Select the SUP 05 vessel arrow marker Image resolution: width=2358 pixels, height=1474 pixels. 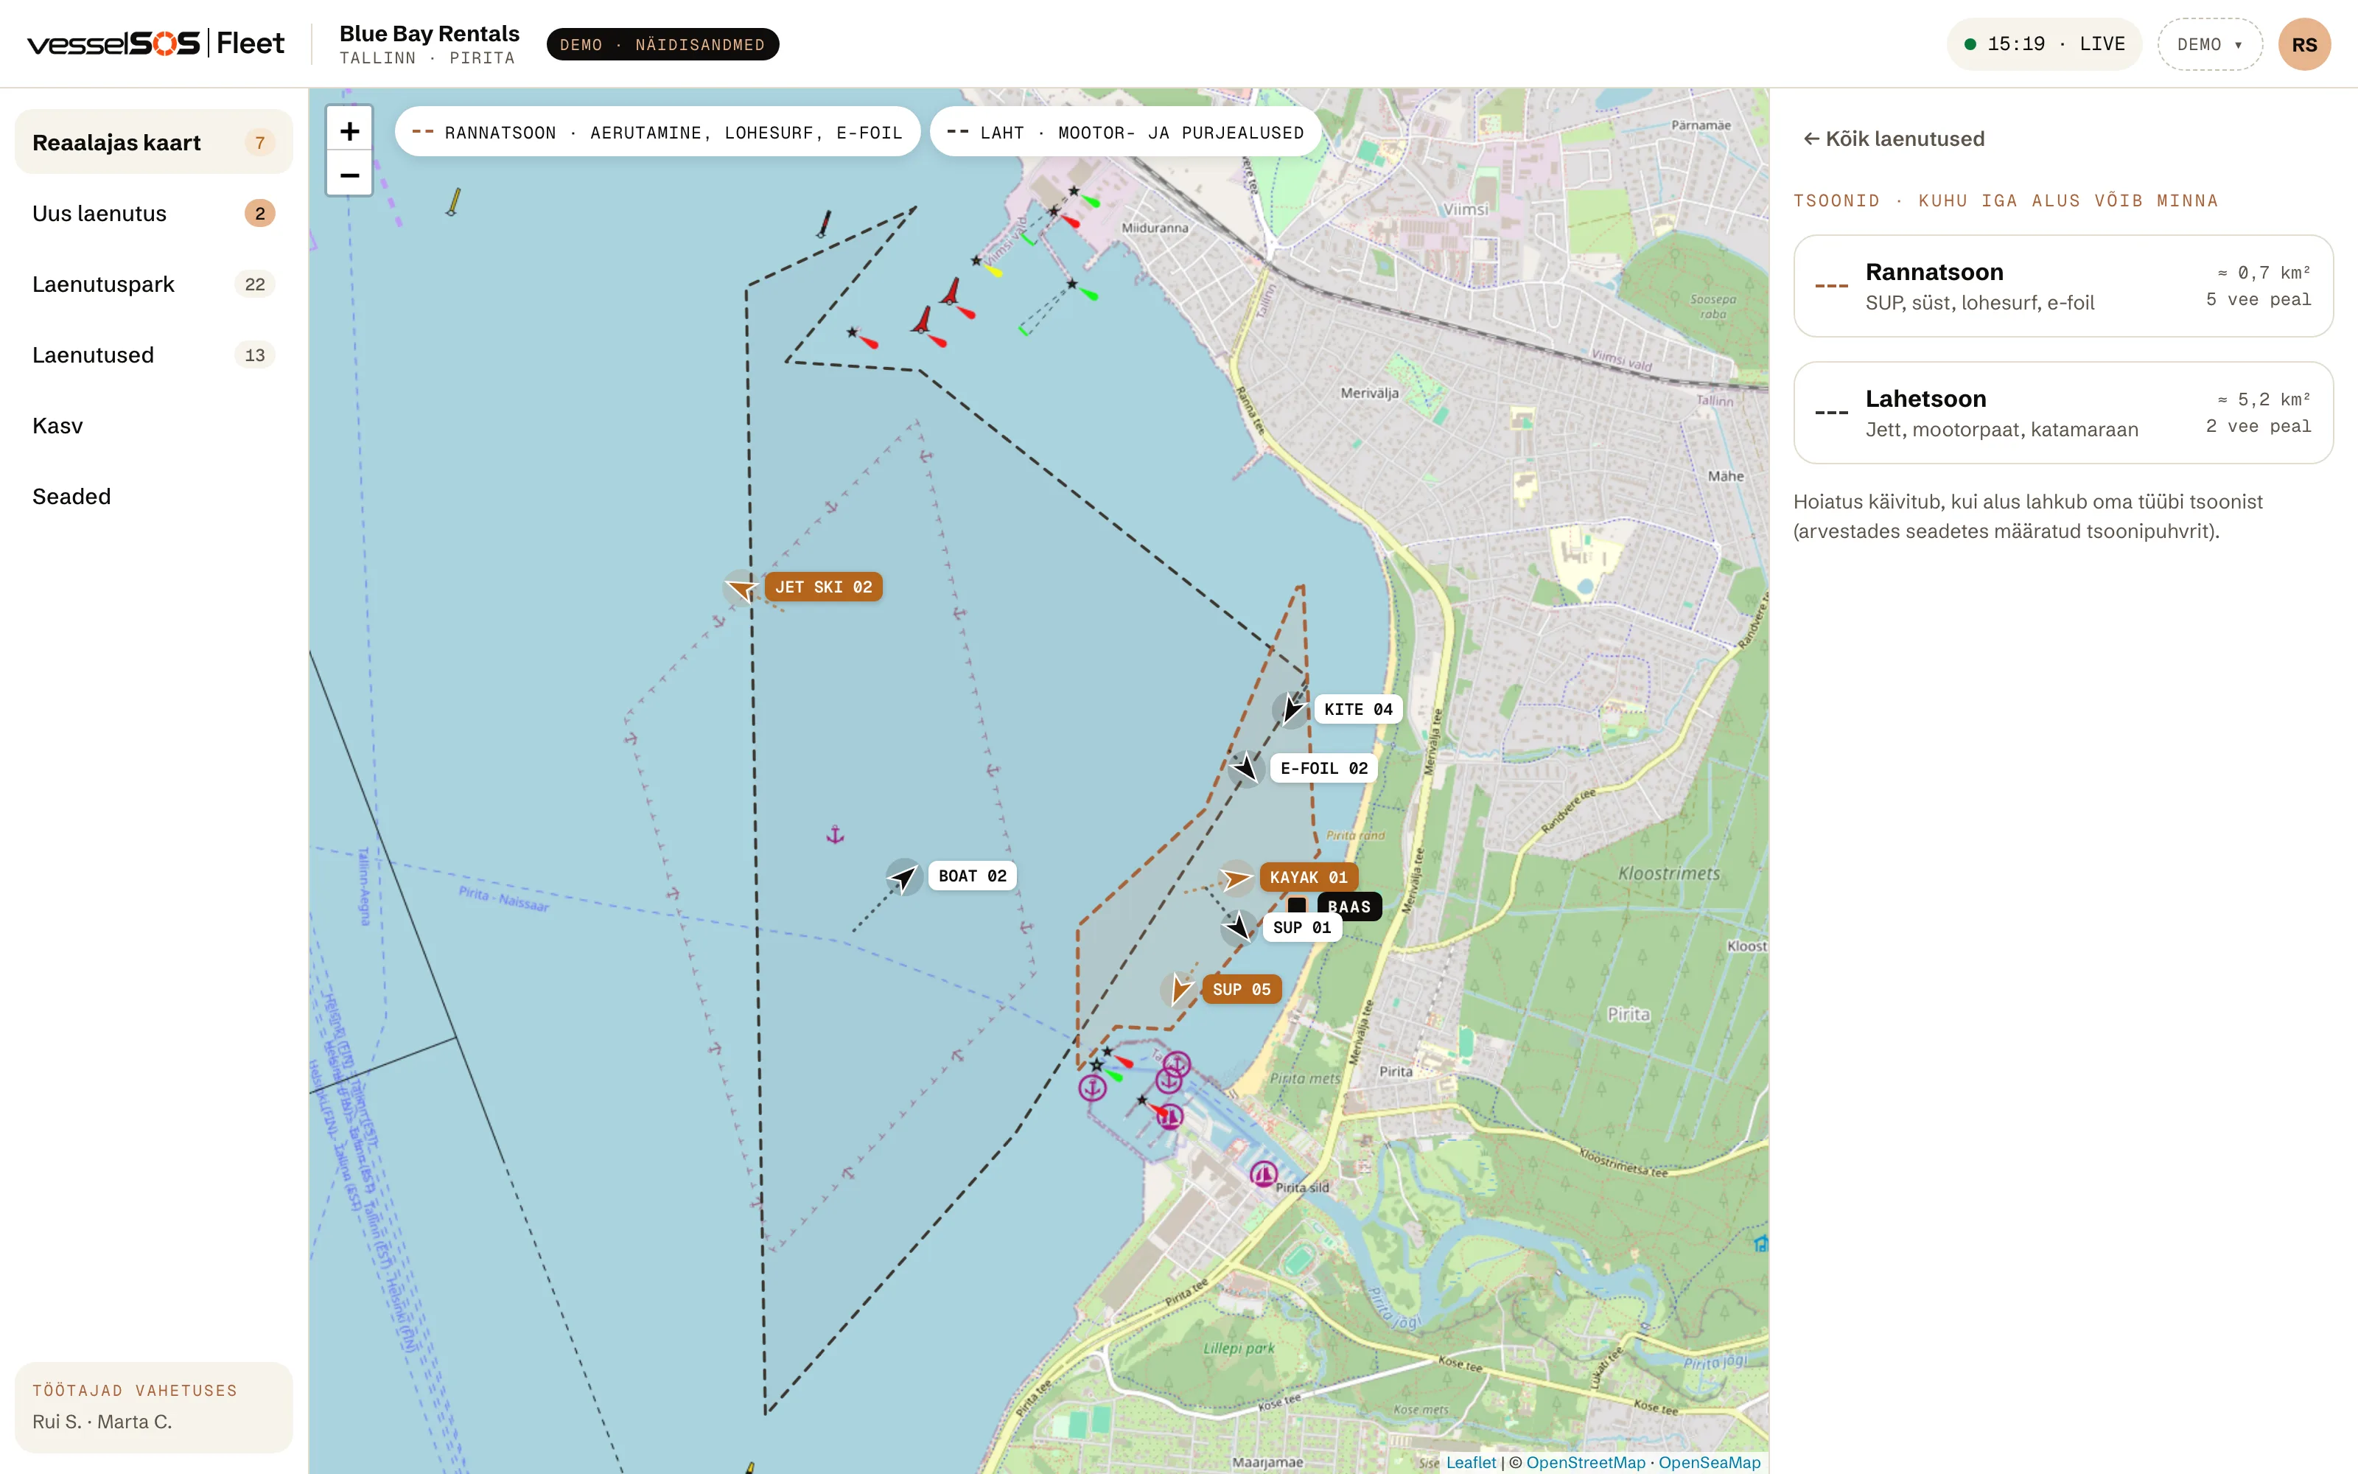(1179, 990)
